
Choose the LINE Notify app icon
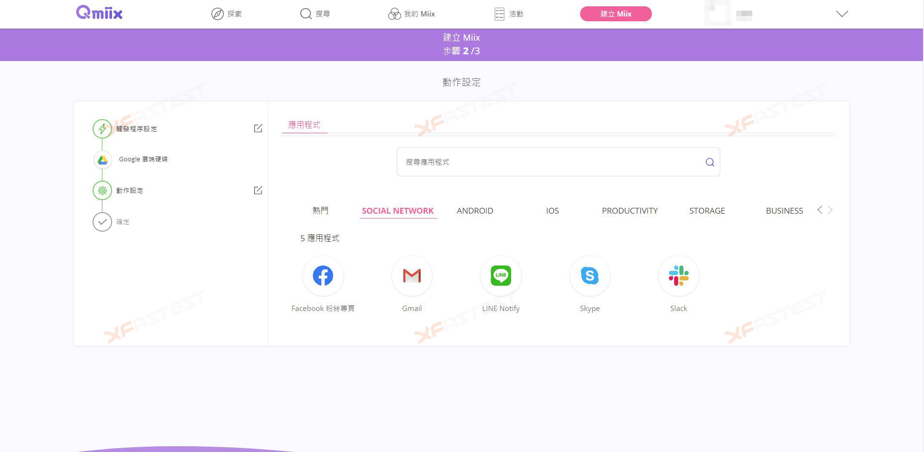[501, 276]
